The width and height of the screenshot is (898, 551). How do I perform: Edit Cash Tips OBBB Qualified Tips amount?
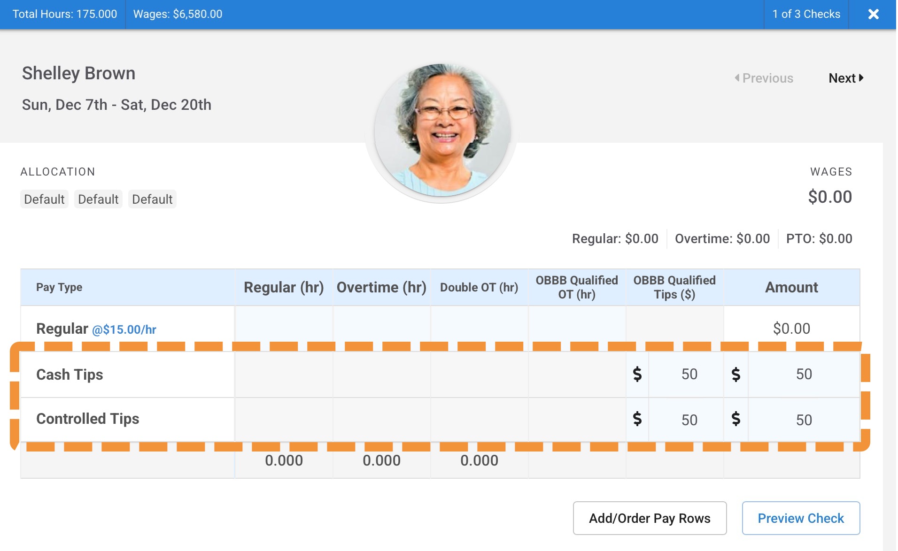tap(686, 374)
